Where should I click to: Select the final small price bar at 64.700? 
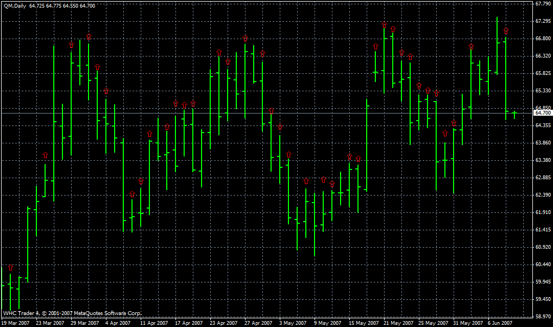coord(514,114)
